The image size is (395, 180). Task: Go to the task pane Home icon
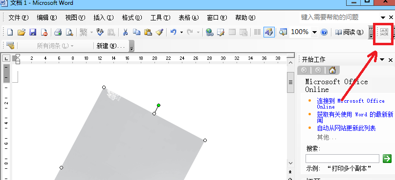(x=332, y=70)
